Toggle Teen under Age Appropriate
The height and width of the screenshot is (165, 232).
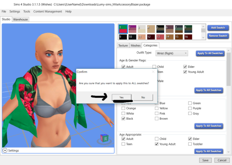123,144
